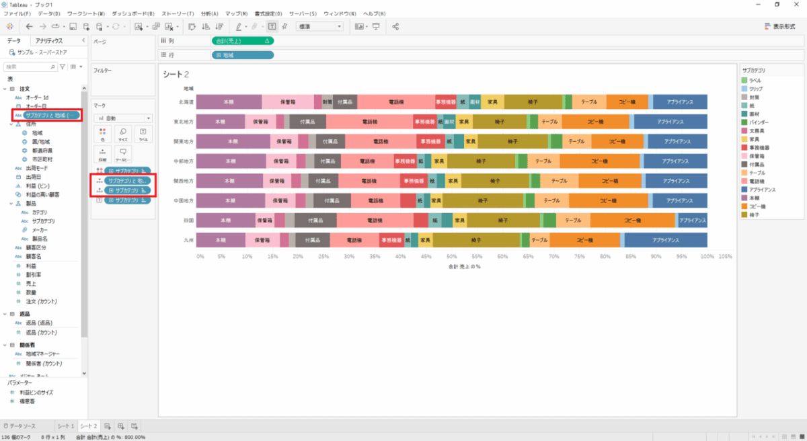The height and width of the screenshot is (441, 807).
Task: Open presentation mode from the toolbar
Action: pyautogui.click(x=376, y=26)
